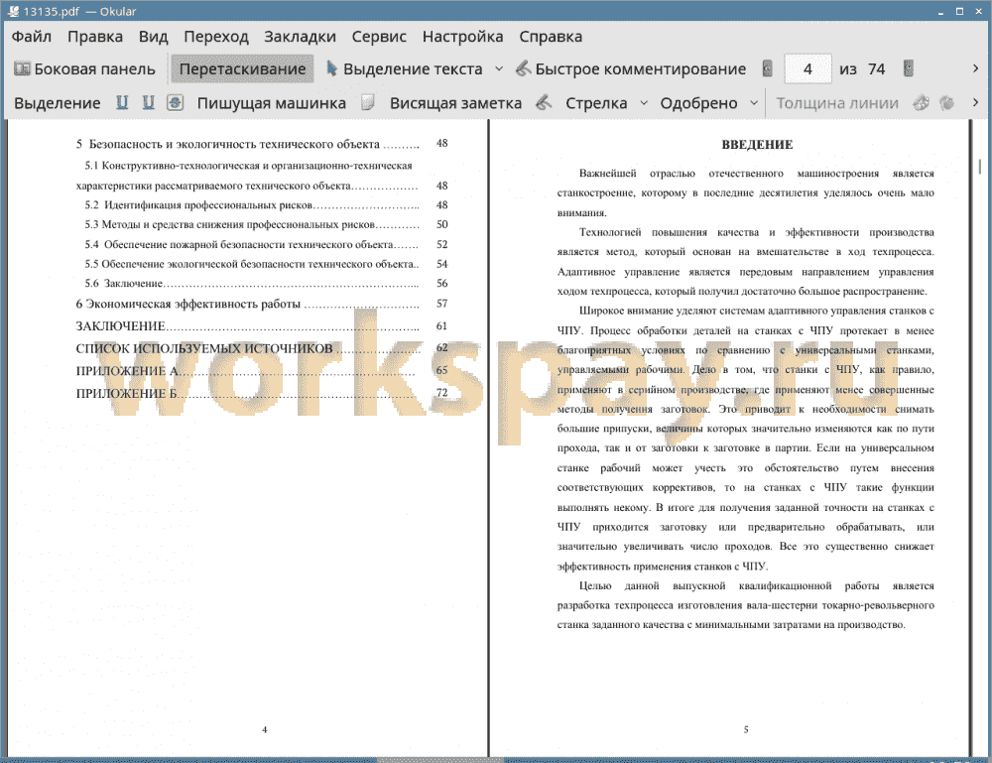Open the Закладки menu

[300, 37]
